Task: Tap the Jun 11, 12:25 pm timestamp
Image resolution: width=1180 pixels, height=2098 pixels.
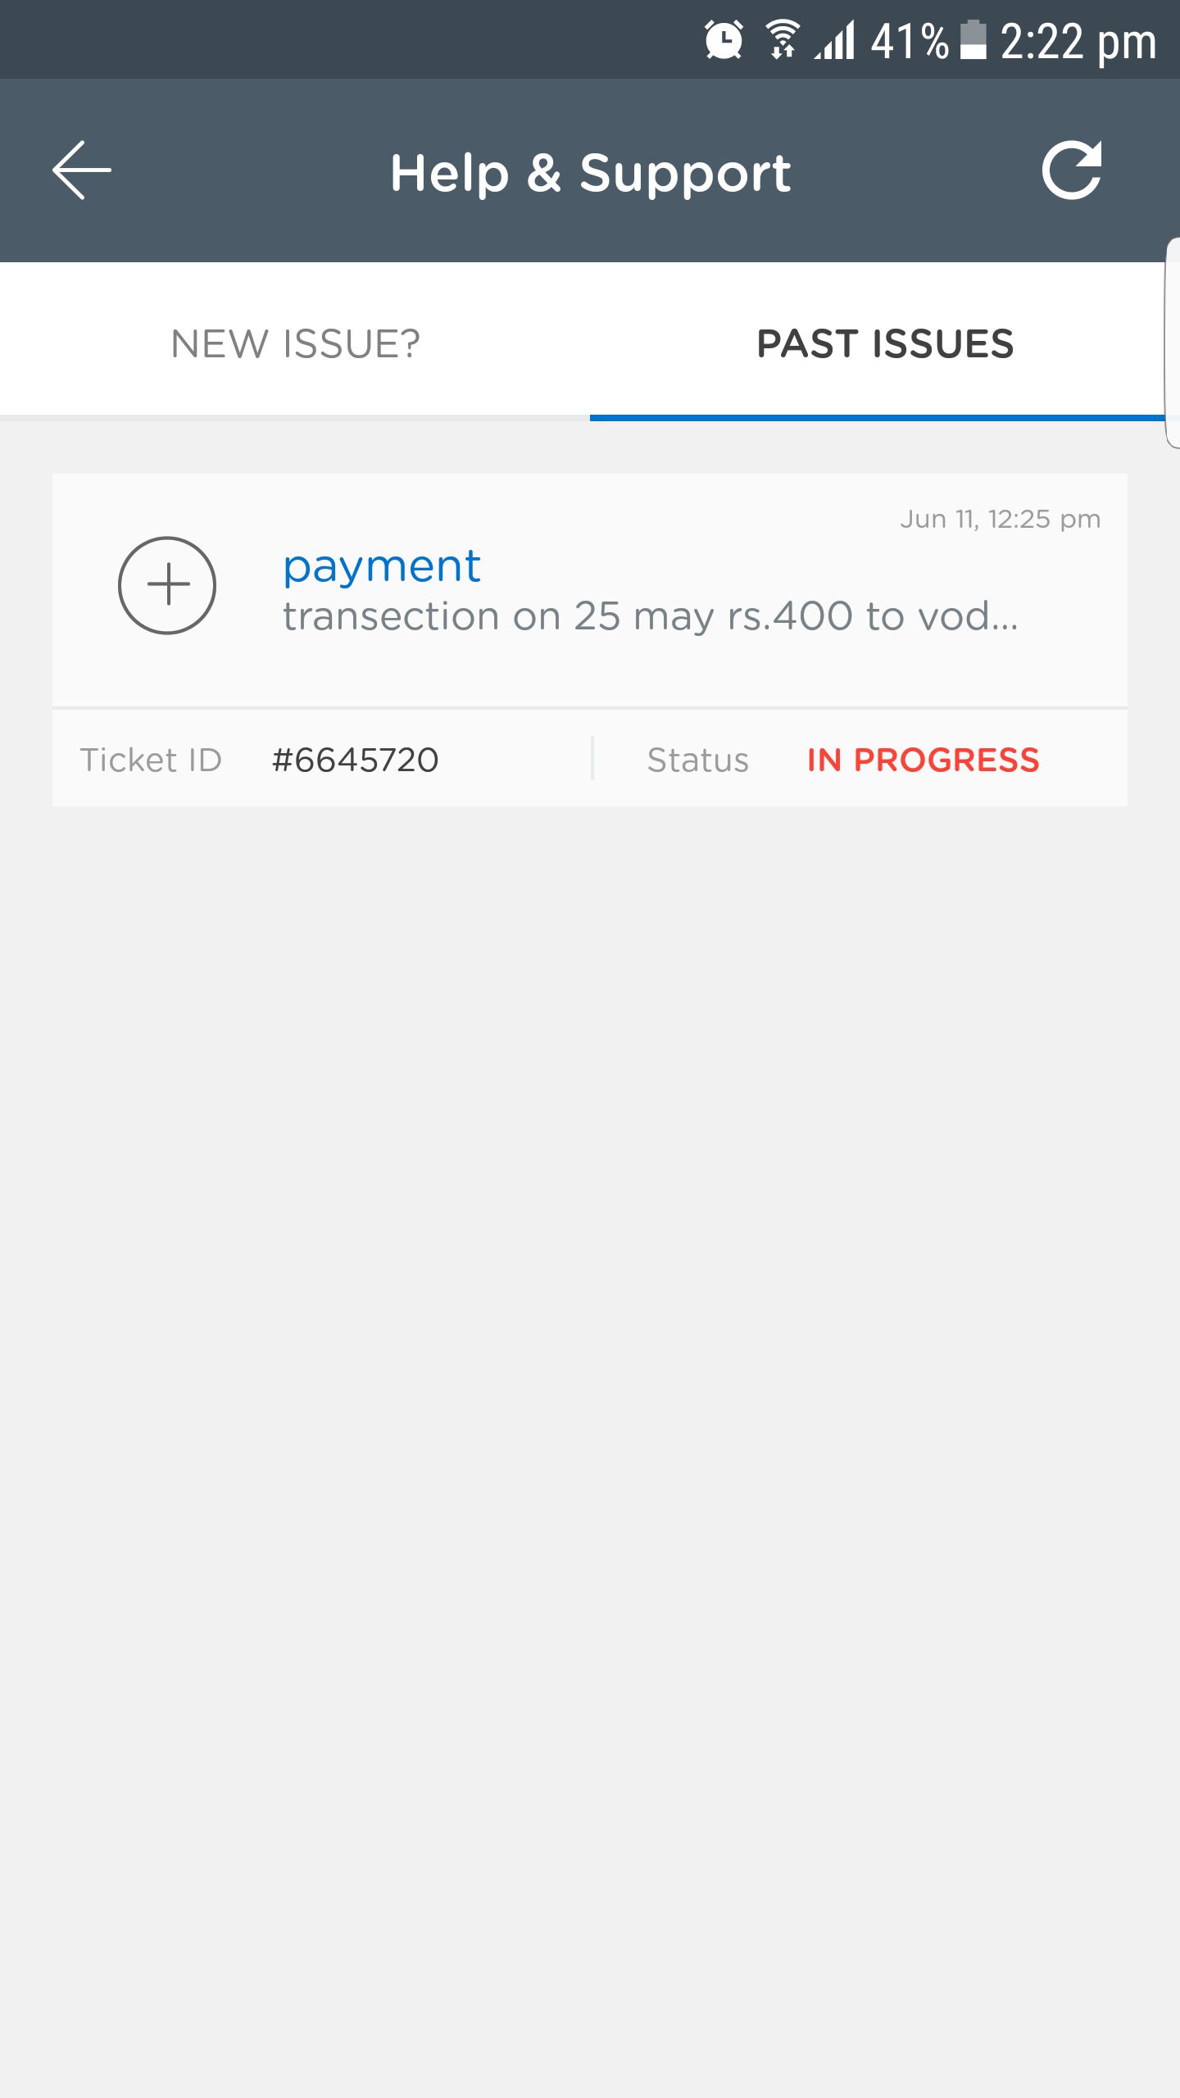Action: point(1001,519)
